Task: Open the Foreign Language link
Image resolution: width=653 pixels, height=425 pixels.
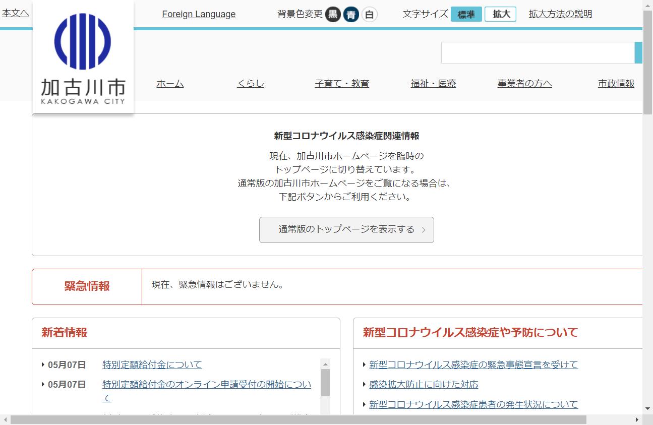Action: click(x=199, y=14)
